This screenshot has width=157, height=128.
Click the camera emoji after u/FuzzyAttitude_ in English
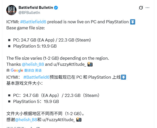point(90,64)
